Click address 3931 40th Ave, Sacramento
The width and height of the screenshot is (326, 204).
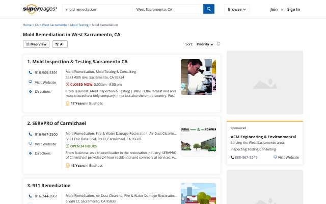[95, 77]
